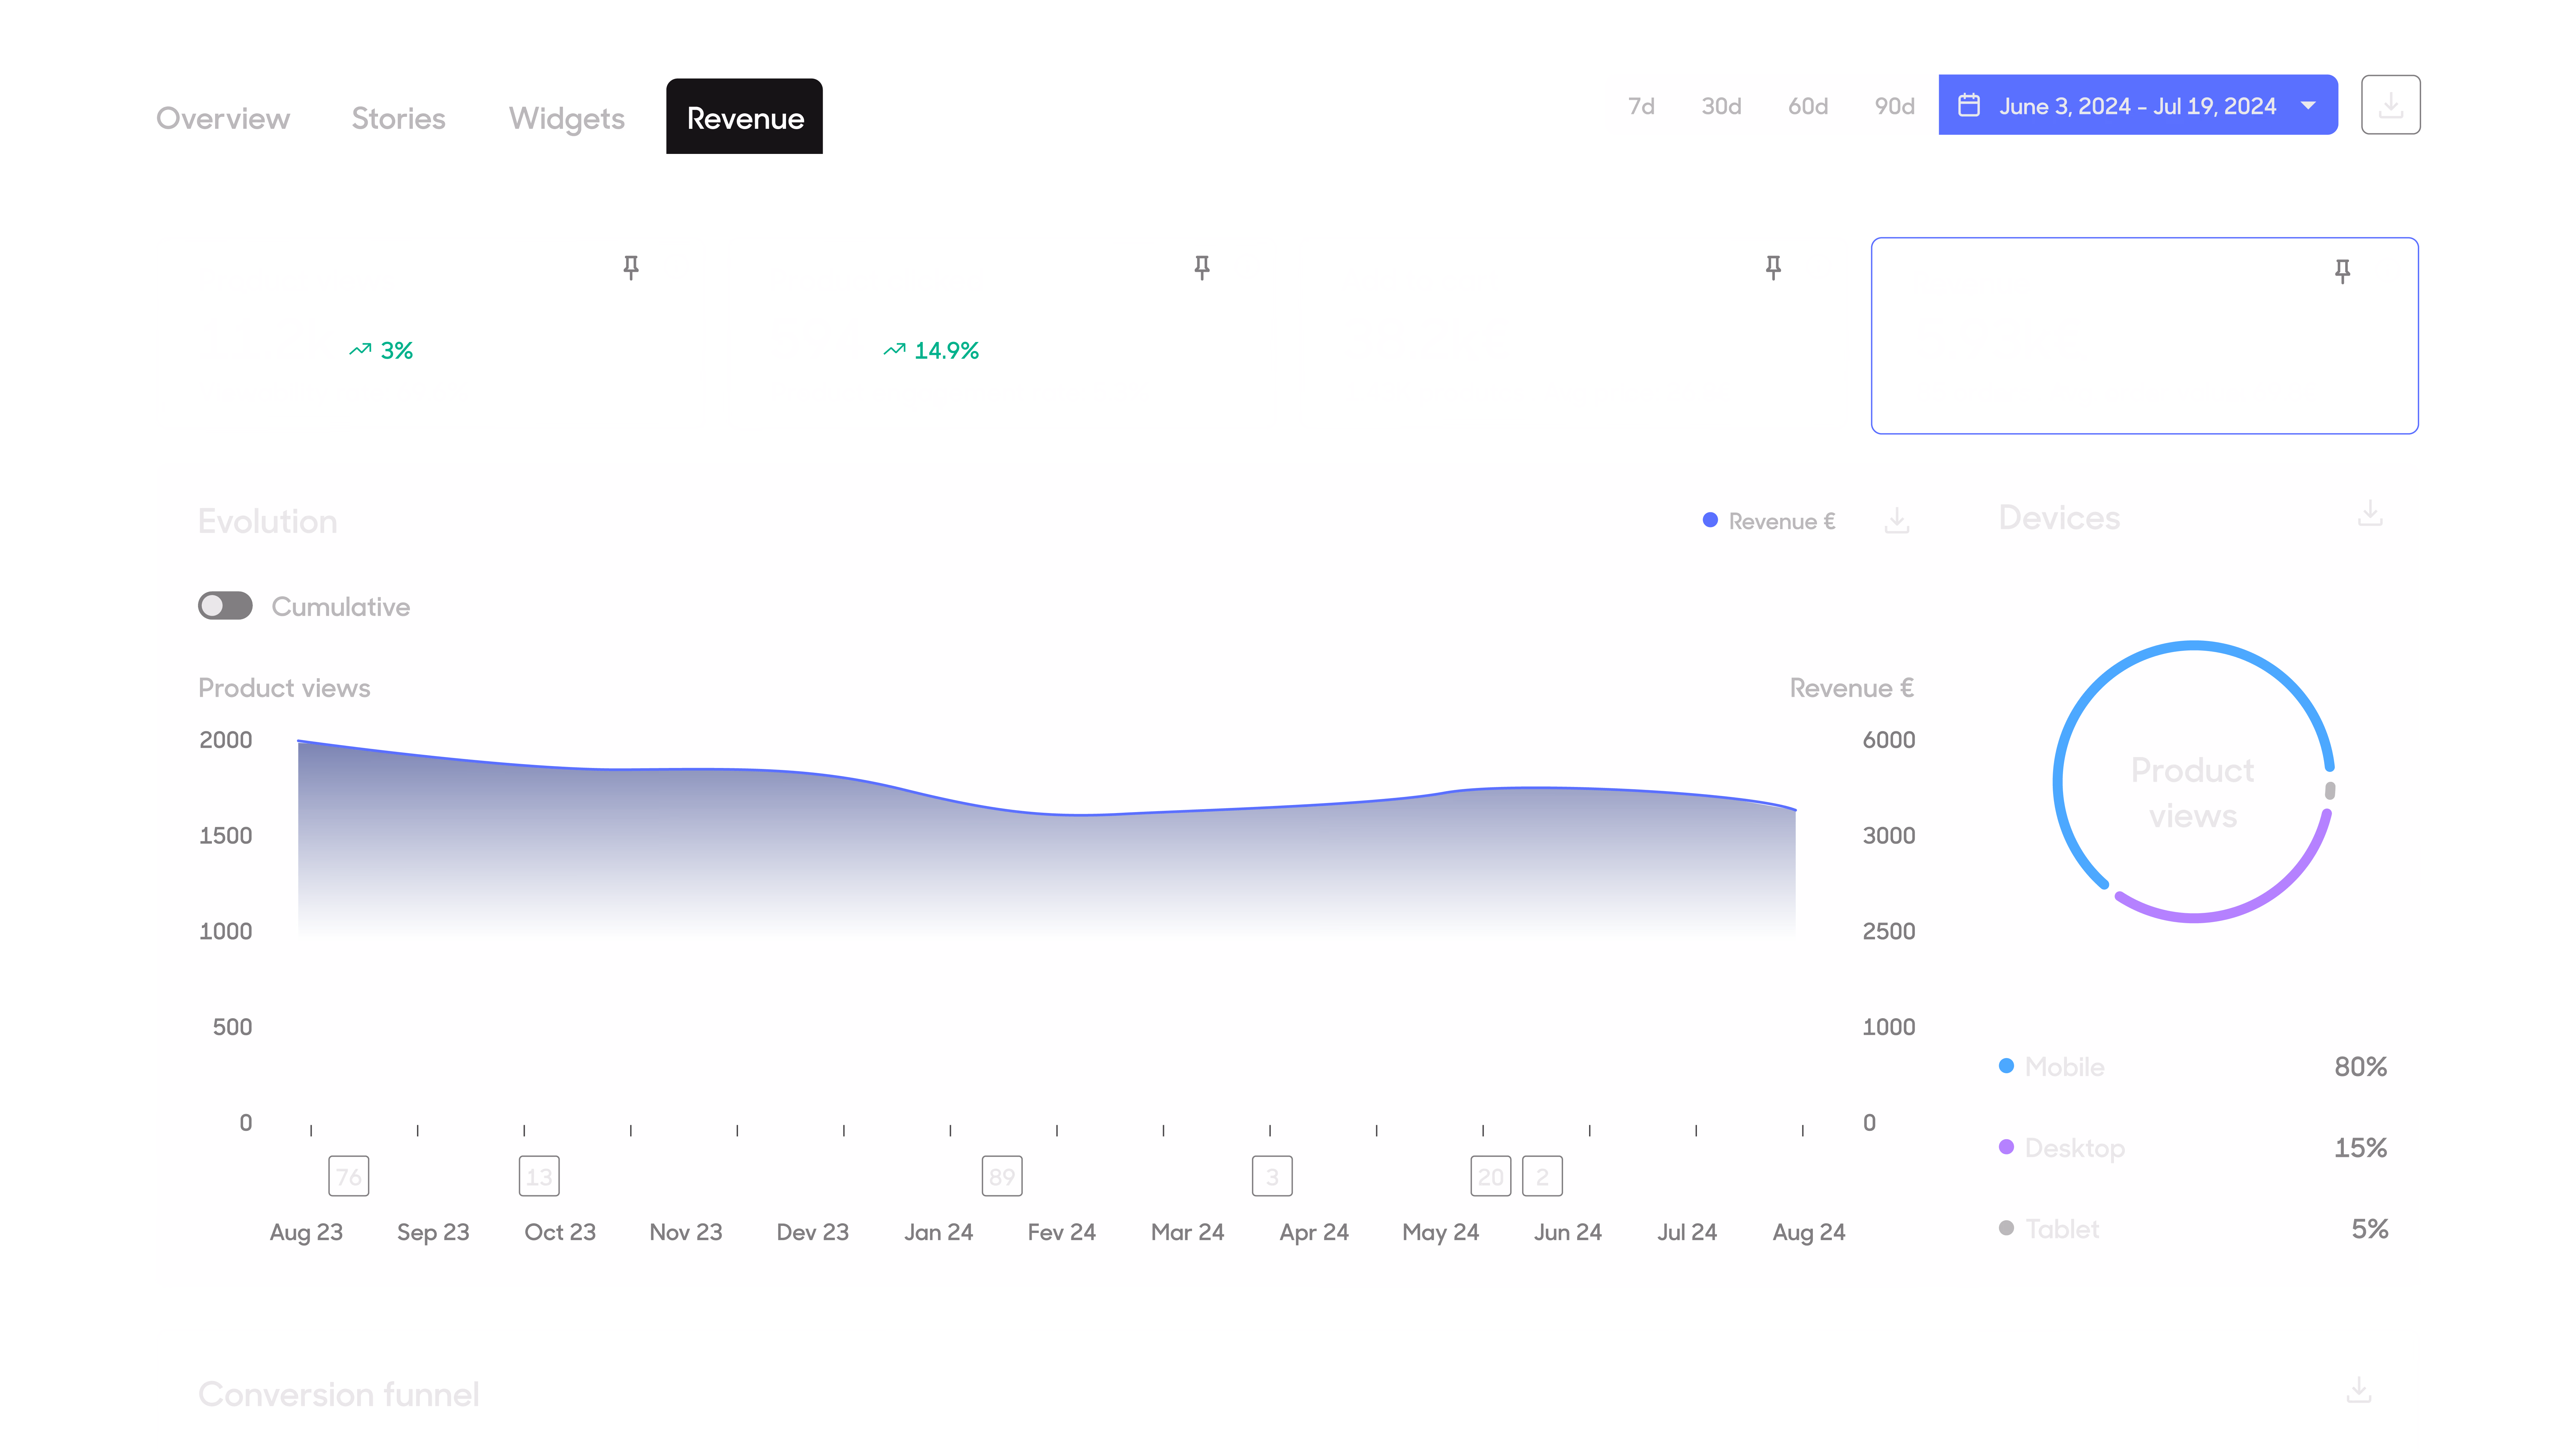Open the timeline marker labeled 13

pos(539,1176)
